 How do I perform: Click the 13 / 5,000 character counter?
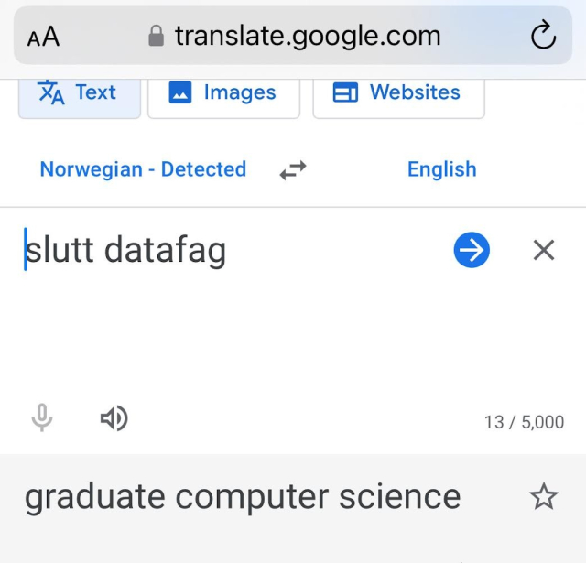524,422
